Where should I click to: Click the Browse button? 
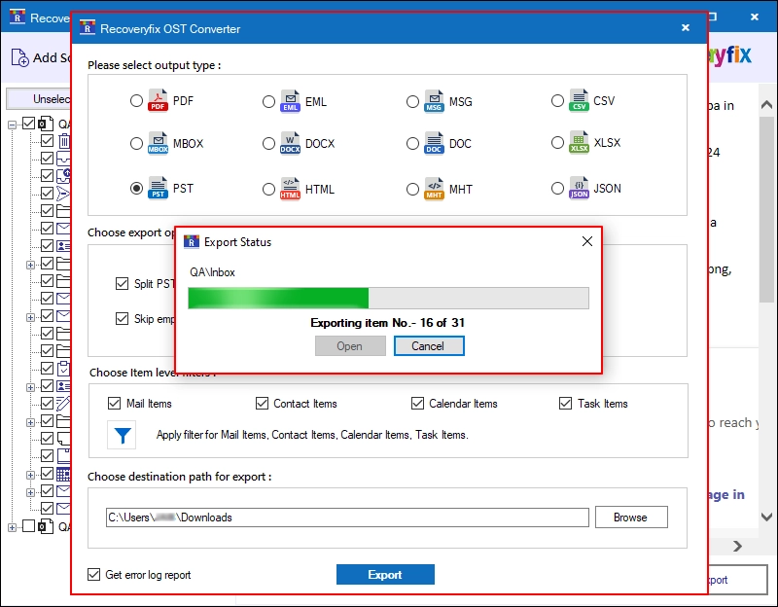tap(630, 518)
